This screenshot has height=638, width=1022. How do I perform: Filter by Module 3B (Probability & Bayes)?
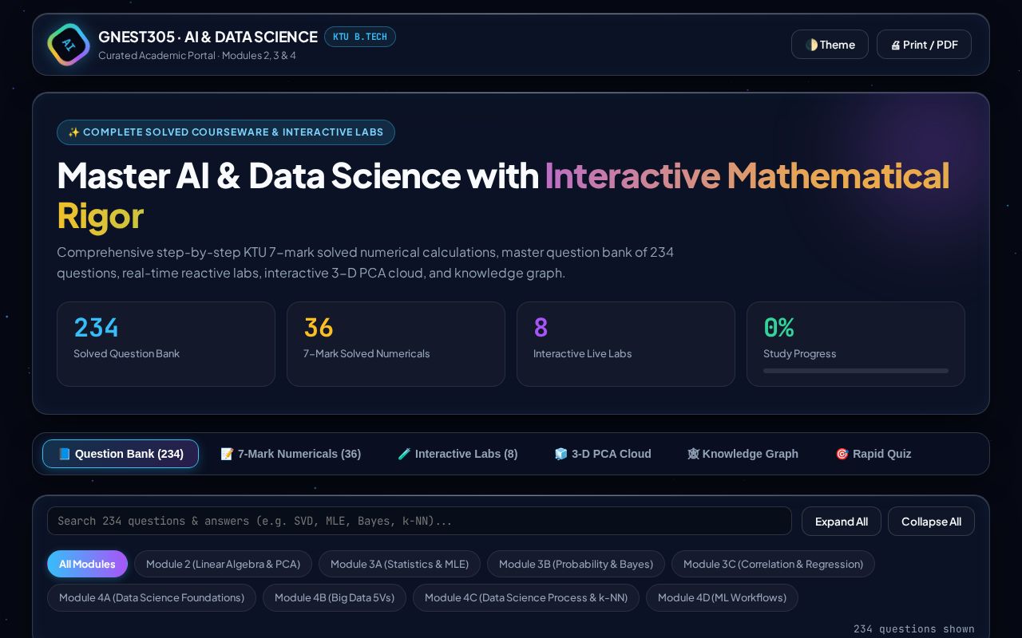pyautogui.click(x=576, y=564)
